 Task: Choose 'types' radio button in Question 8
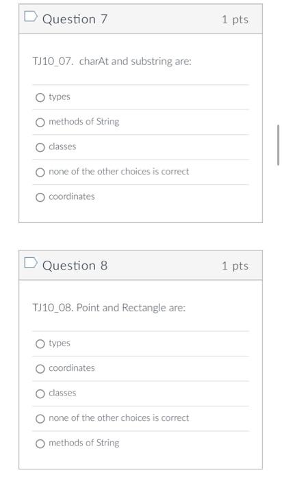click(x=40, y=344)
